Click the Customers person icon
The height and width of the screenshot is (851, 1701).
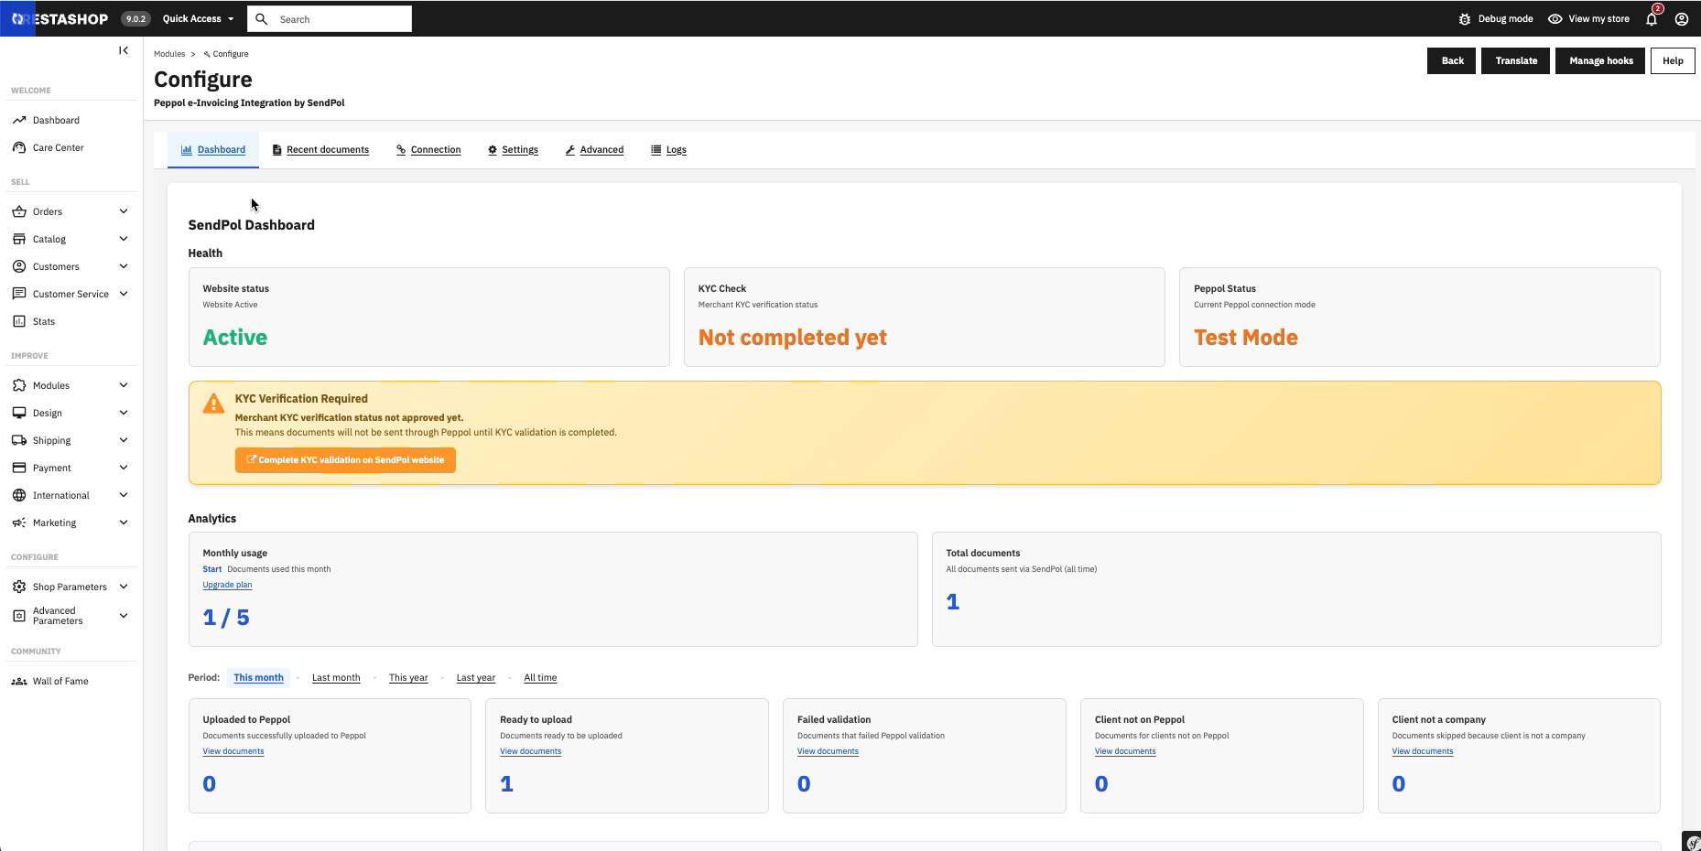coord(19,266)
